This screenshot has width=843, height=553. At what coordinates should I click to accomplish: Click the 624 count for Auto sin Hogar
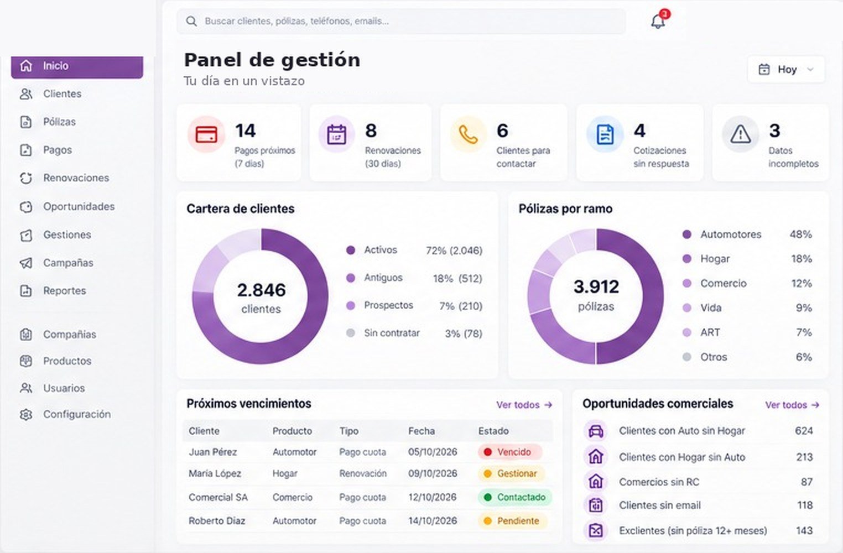804,431
